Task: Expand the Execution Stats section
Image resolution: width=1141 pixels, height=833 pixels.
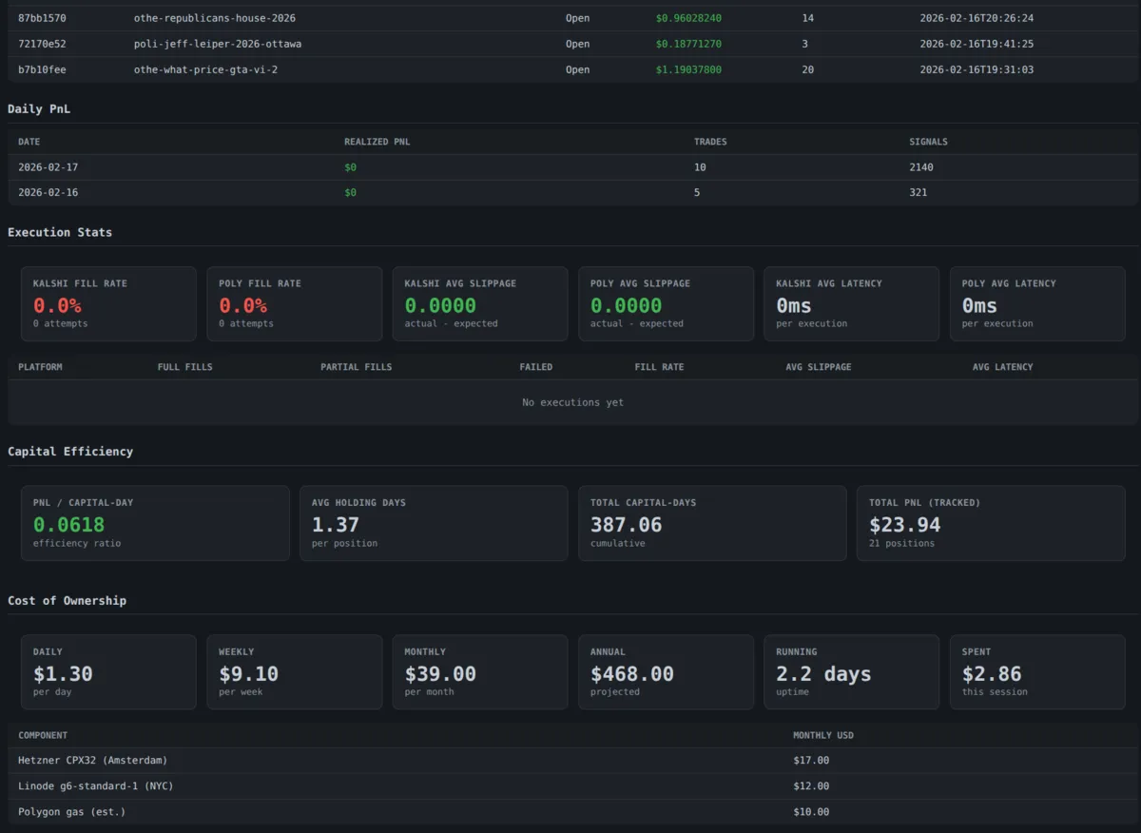Action: click(59, 231)
